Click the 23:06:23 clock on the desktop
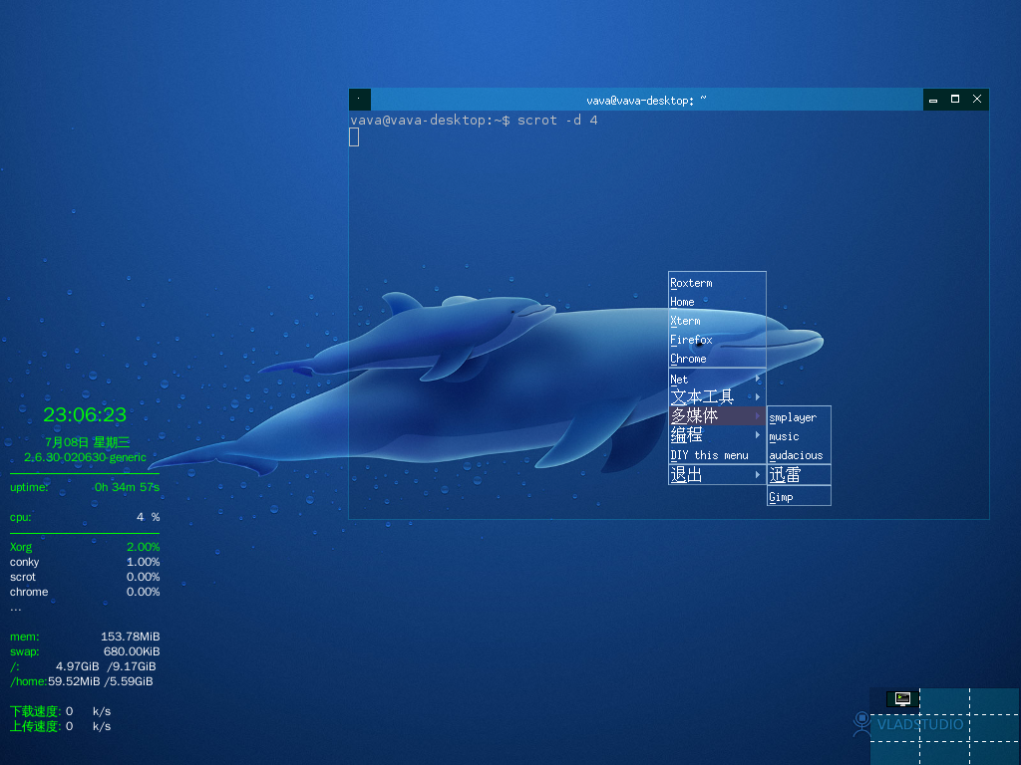The width and height of the screenshot is (1021, 765). click(85, 414)
